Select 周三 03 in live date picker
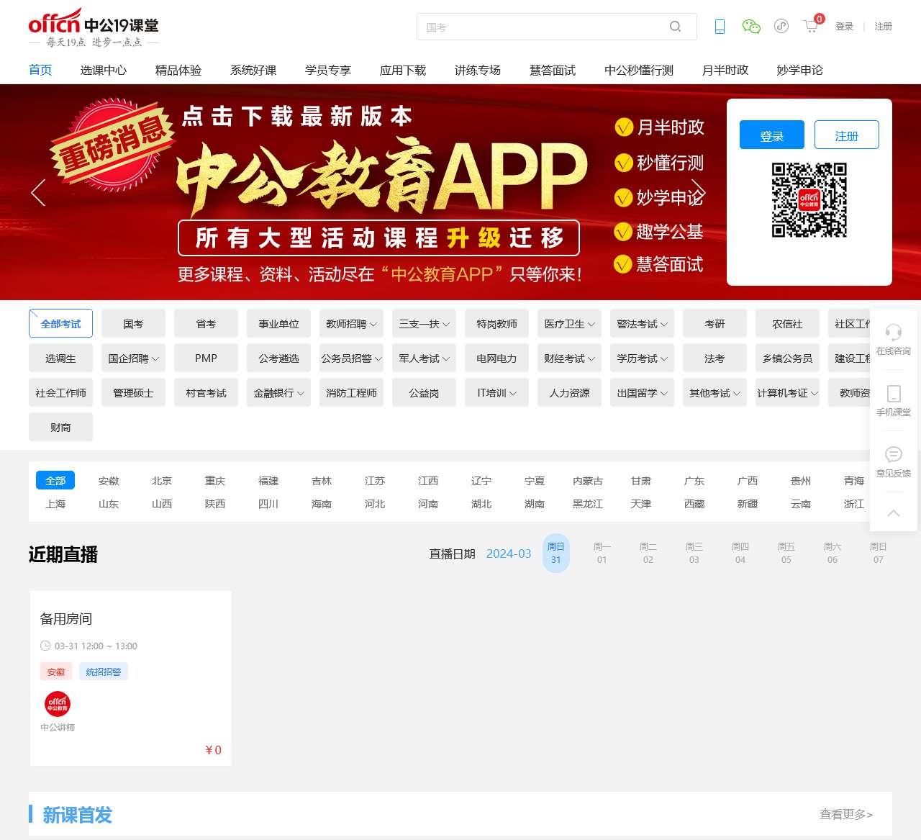 click(694, 553)
